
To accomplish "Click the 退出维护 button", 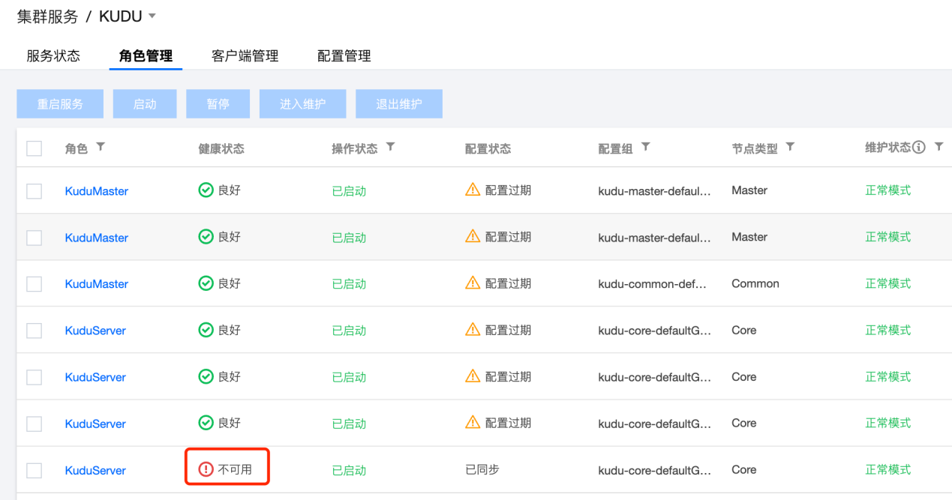I will [x=398, y=104].
